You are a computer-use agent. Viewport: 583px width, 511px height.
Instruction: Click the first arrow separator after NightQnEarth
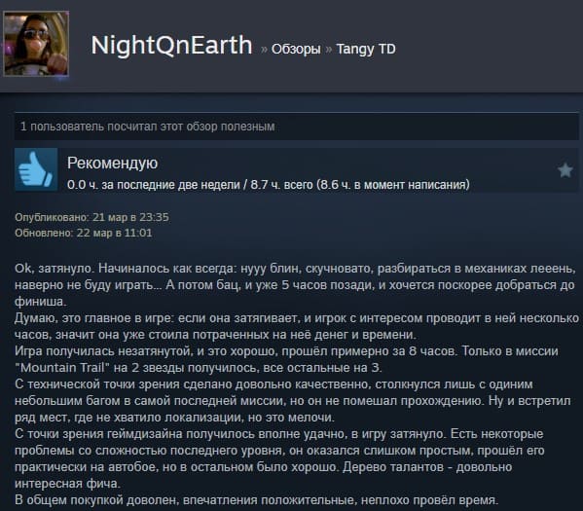264,49
